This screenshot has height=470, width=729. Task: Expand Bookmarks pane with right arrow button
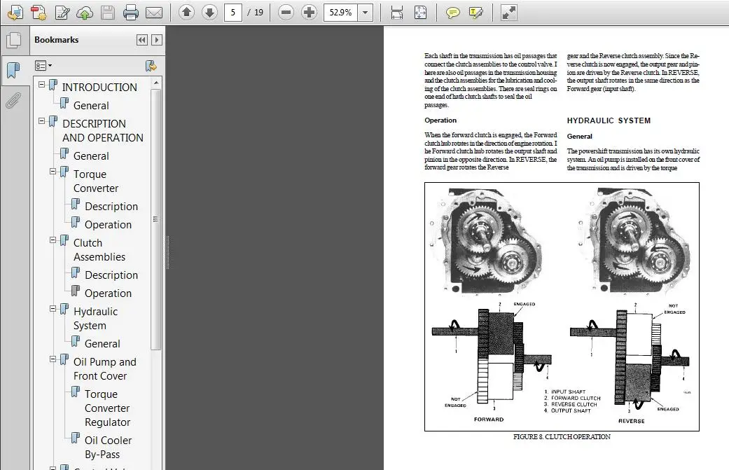[x=157, y=40]
